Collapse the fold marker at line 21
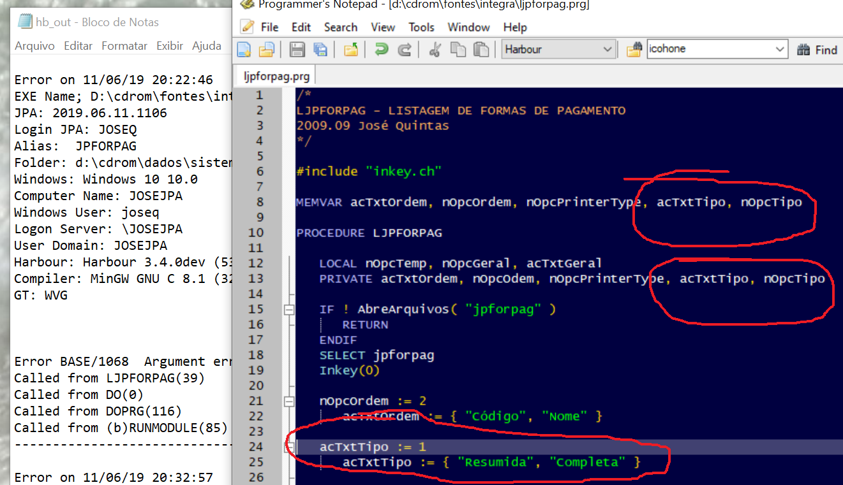 click(x=289, y=402)
